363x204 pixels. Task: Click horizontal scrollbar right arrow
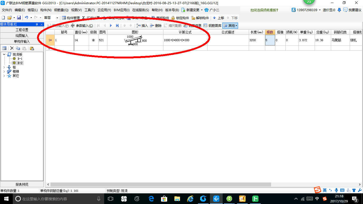[x=360, y=184]
